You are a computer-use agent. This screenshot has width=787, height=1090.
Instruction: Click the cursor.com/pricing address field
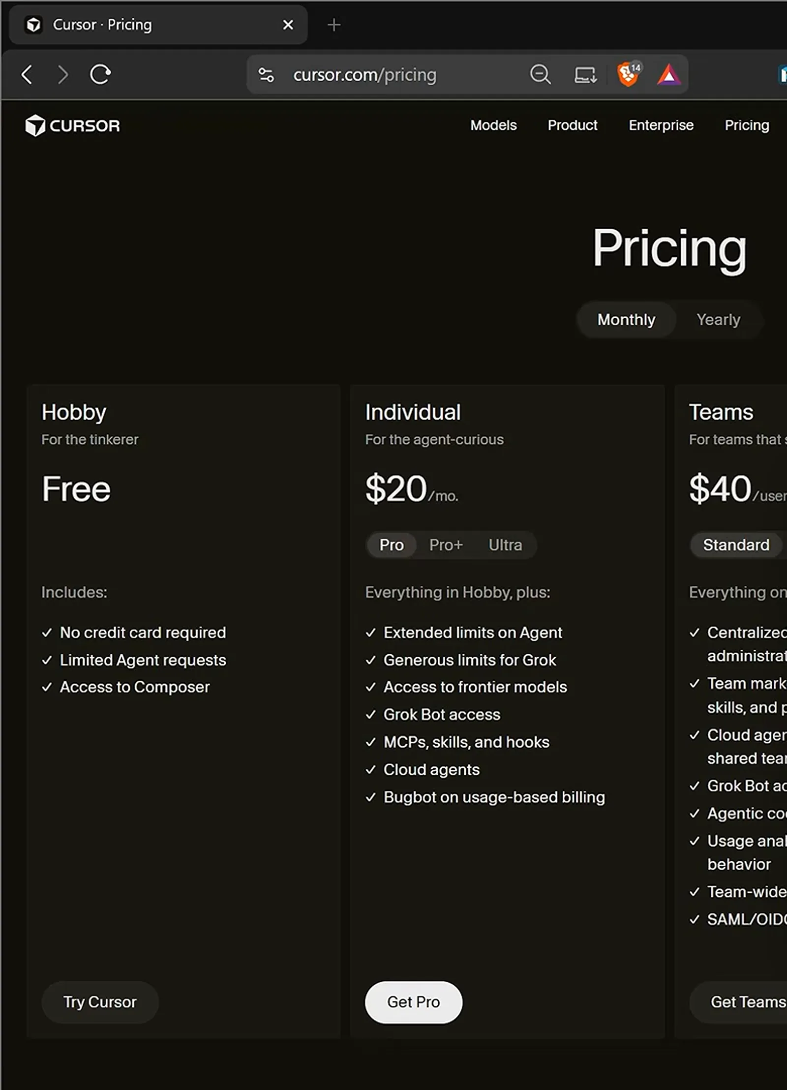click(365, 75)
